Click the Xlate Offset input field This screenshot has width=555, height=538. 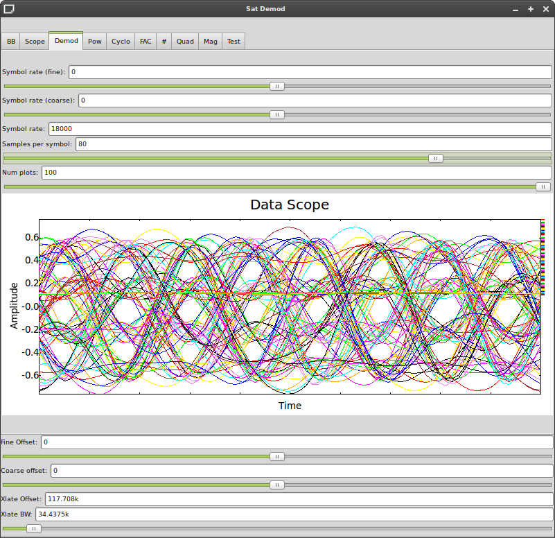(x=298, y=499)
